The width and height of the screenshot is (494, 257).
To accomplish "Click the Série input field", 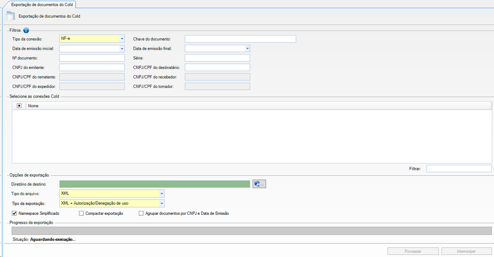I will (217, 58).
